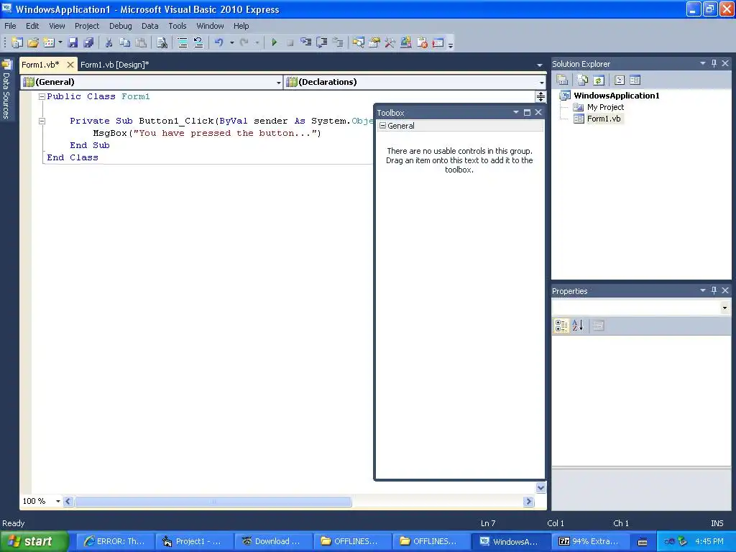Screen dimensions: 736x552
Task: Toggle auto-hide pin on Properties panel
Action: tap(714, 290)
